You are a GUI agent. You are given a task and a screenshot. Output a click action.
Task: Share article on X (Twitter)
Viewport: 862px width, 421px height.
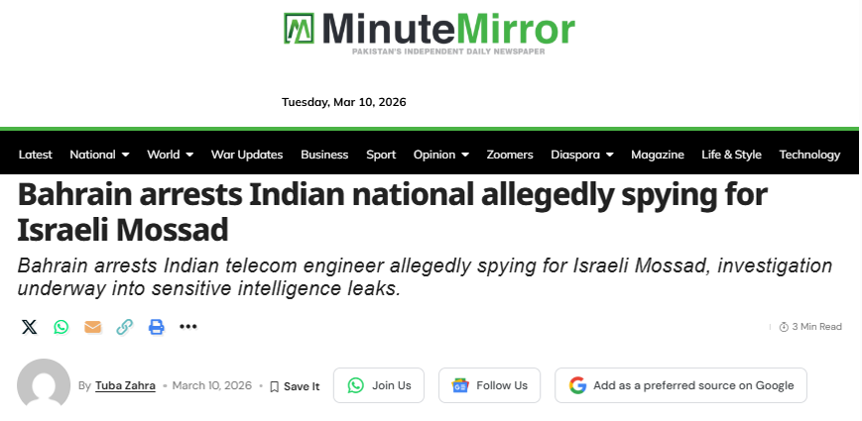pyautogui.click(x=30, y=327)
